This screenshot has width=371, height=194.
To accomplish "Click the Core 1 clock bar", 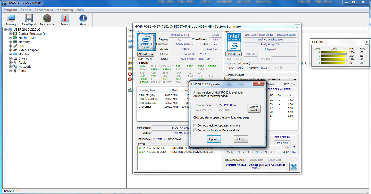I will pos(334,56).
